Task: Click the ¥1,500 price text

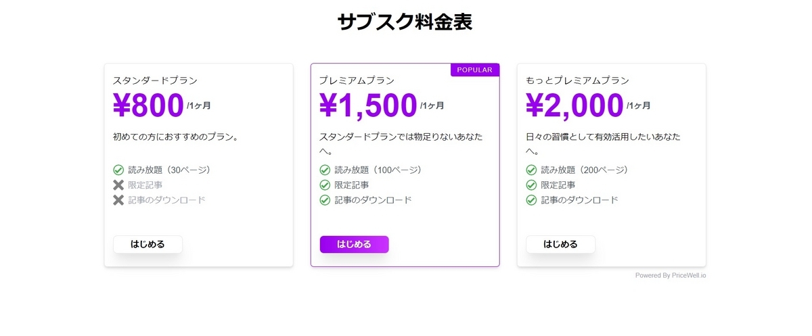Action: [368, 105]
